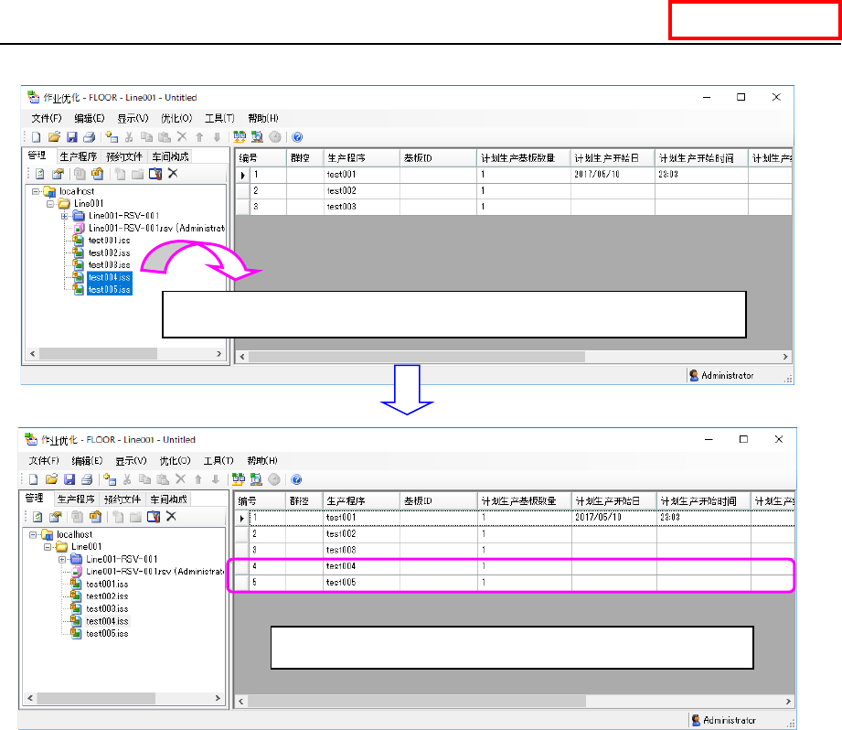Click the refresh document icon in lower management panel
Image resolution: width=842 pixels, height=730 pixels.
tap(37, 516)
